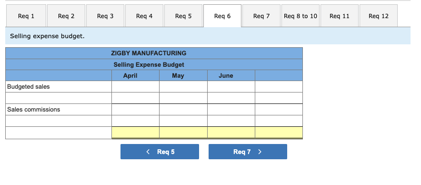
Task: Click June cell in row below Sales commissions
Action: coord(231,121)
